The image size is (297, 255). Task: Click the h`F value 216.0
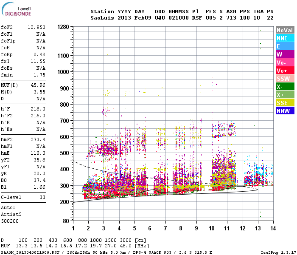pyautogui.click(x=38, y=109)
